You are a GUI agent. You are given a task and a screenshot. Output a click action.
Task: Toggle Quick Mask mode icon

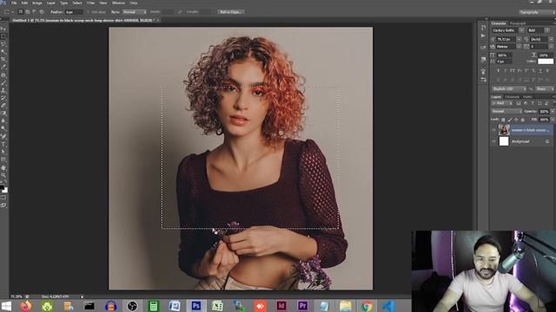click(3, 198)
